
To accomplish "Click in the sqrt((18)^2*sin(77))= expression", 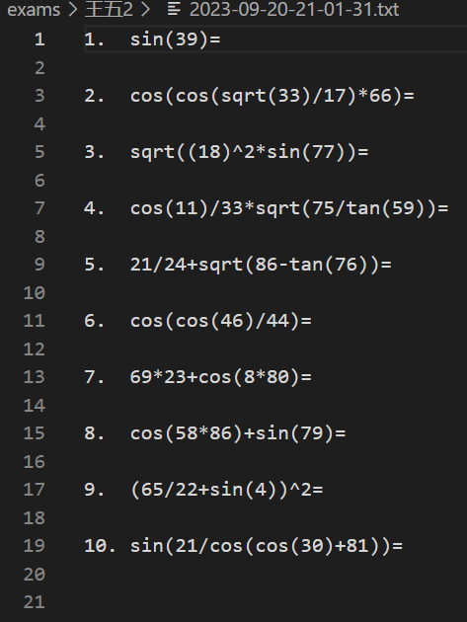I will [x=249, y=152].
